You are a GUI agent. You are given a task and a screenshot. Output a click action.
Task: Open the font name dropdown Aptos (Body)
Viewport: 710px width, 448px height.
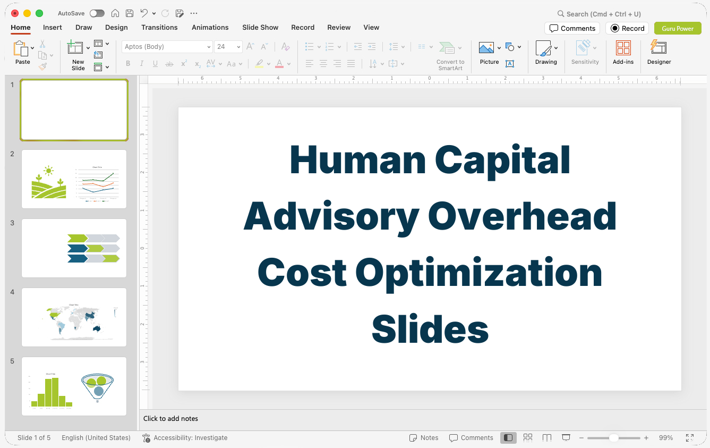pyautogui.click(x=167, y=47)
